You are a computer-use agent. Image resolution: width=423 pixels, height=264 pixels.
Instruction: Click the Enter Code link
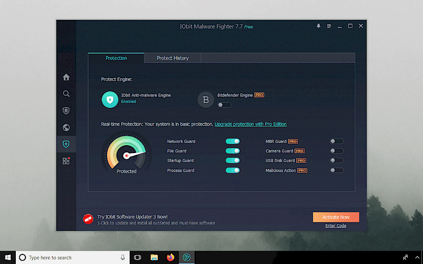point(336,226)
